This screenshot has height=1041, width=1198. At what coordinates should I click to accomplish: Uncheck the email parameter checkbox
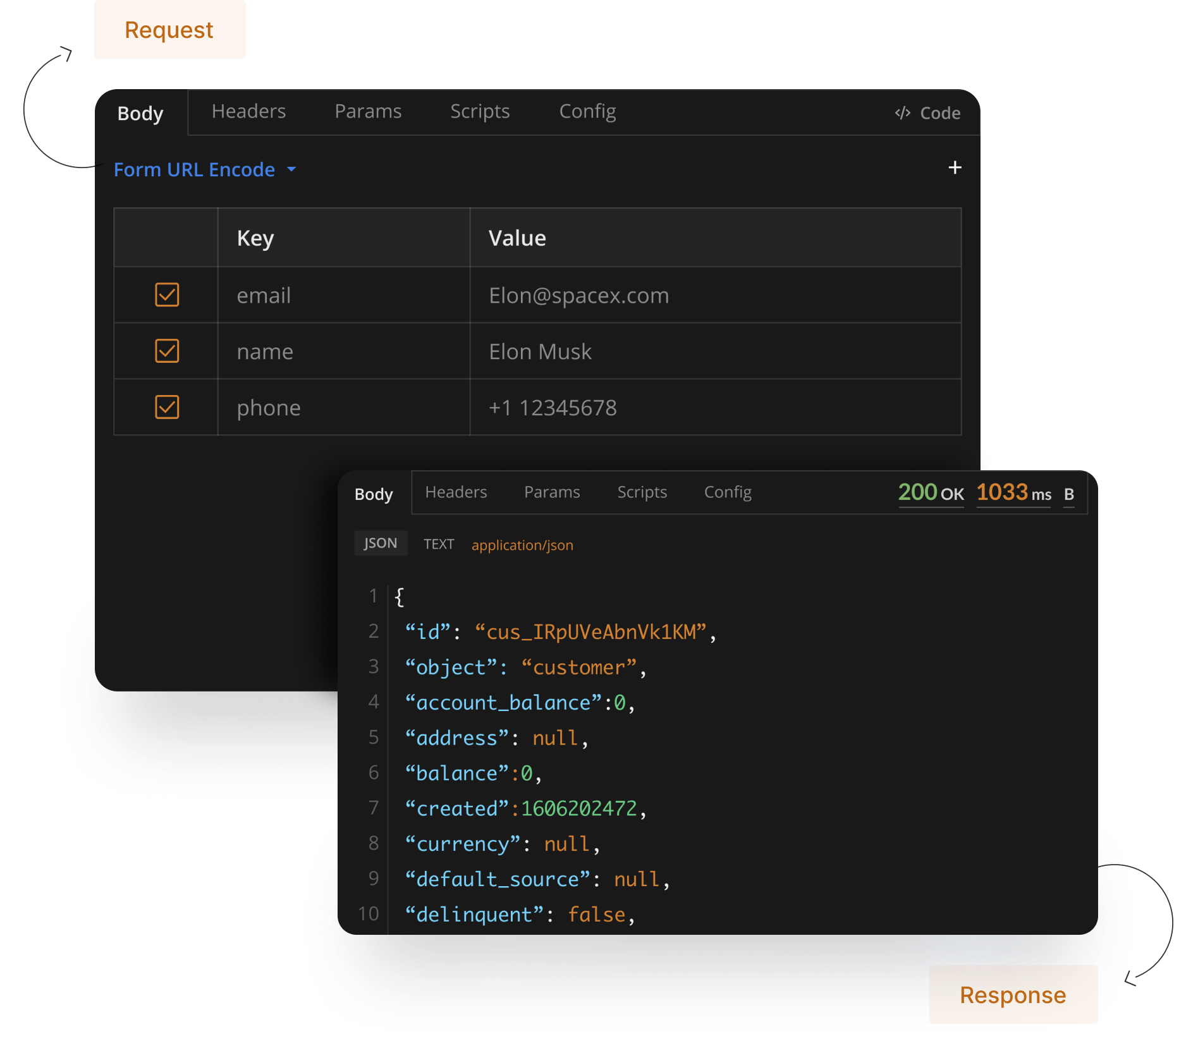coord(166,295)
